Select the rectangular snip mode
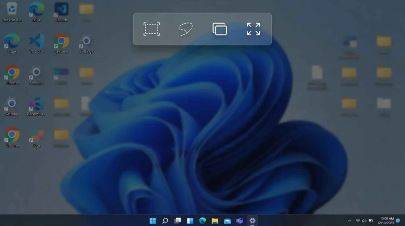Viewport: 405px width, 226px height. click(151, 29)
